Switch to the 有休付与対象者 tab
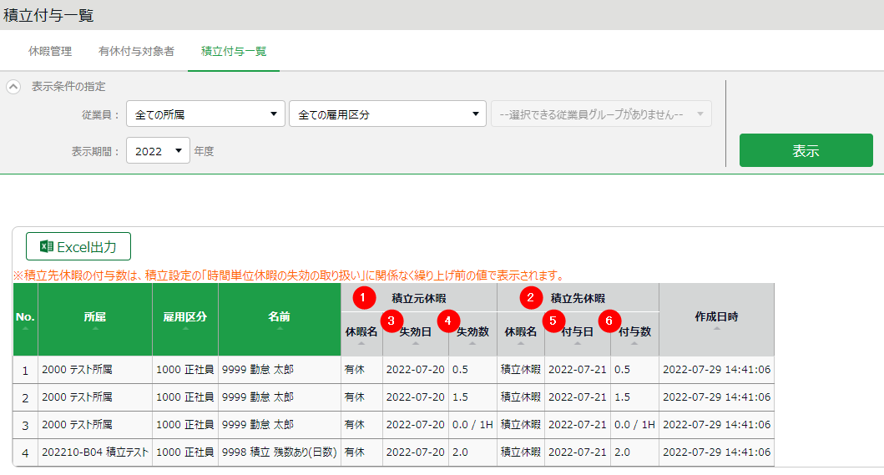 click(136, 51)
